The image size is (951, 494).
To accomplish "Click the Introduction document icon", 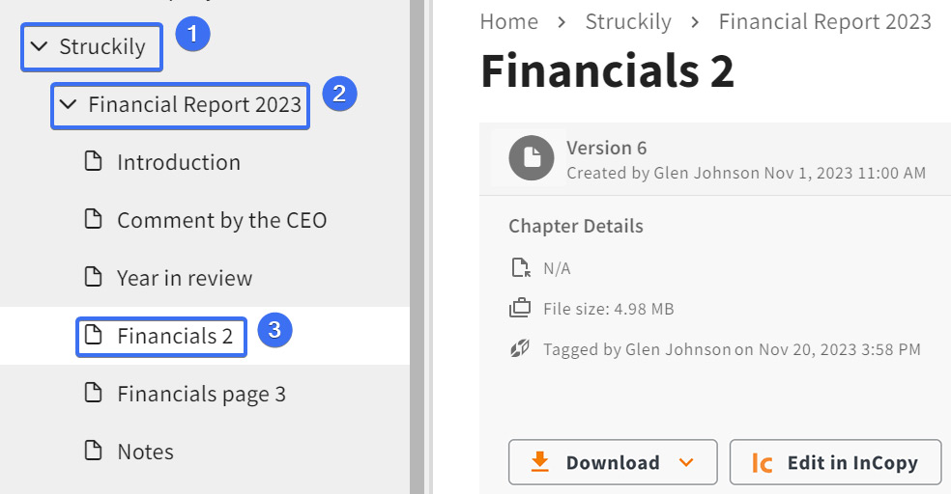I will (93, 161).
